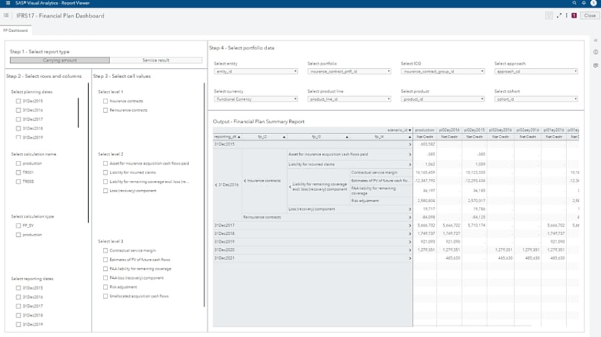Select the Service result report type
This screenshot has height=337, width=601.
pos(156,60)
